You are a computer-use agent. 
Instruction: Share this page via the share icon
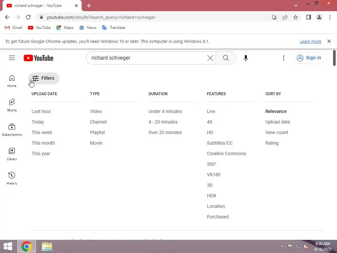(285, 17)
